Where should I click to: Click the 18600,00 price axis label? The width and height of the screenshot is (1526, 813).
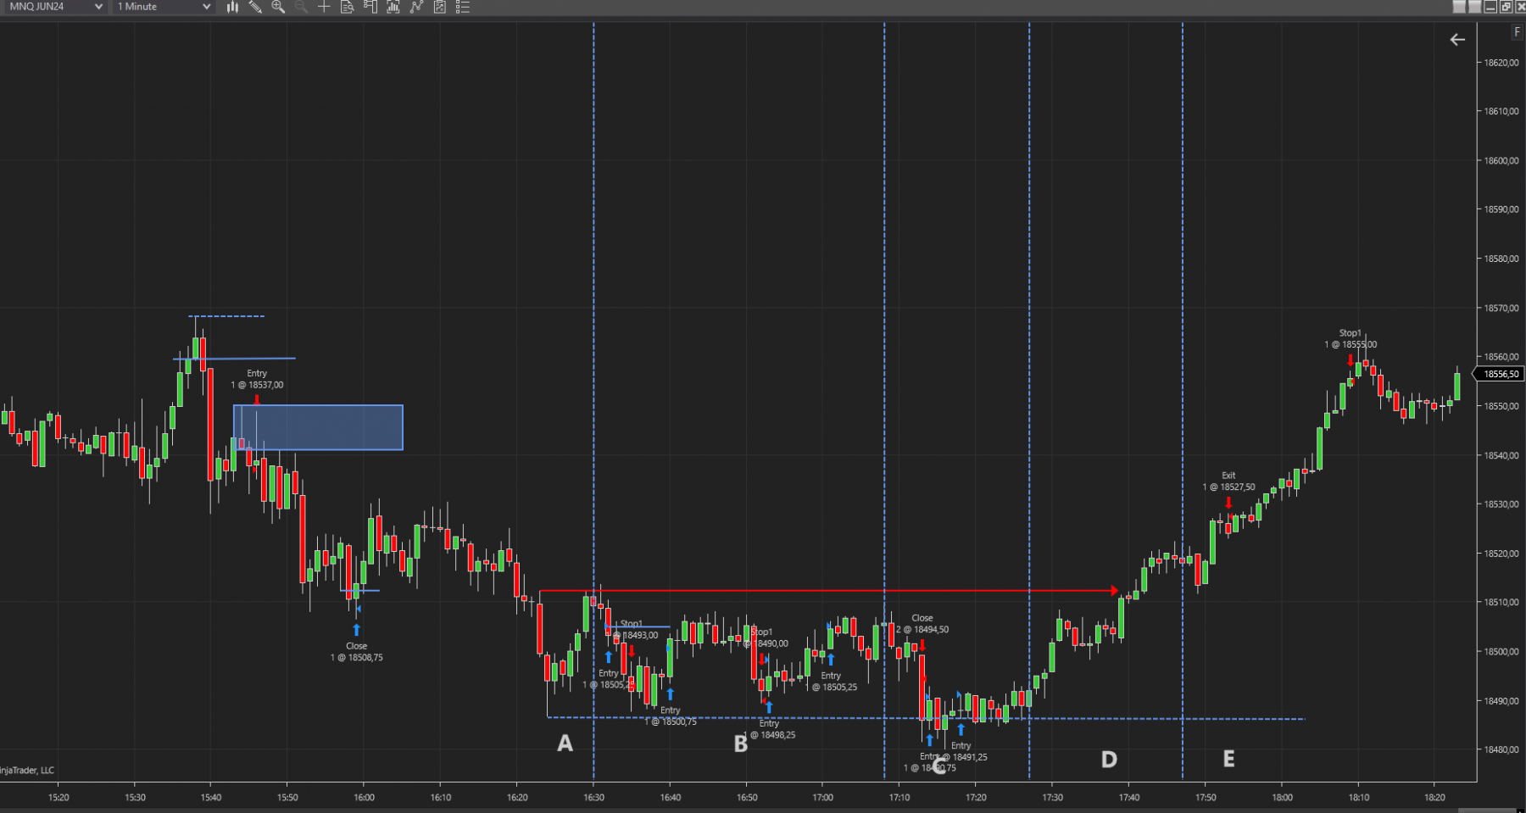point(1501,161)
